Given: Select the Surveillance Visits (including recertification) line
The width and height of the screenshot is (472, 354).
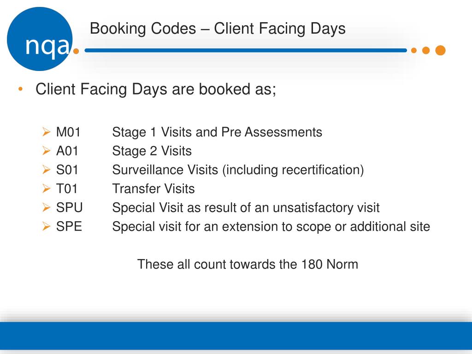Looking at the screenshot, I should 238,170.
